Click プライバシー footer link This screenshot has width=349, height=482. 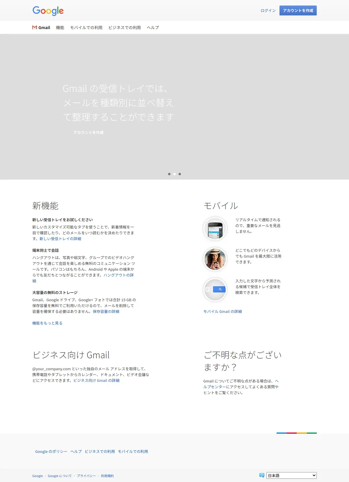(86, 476)
